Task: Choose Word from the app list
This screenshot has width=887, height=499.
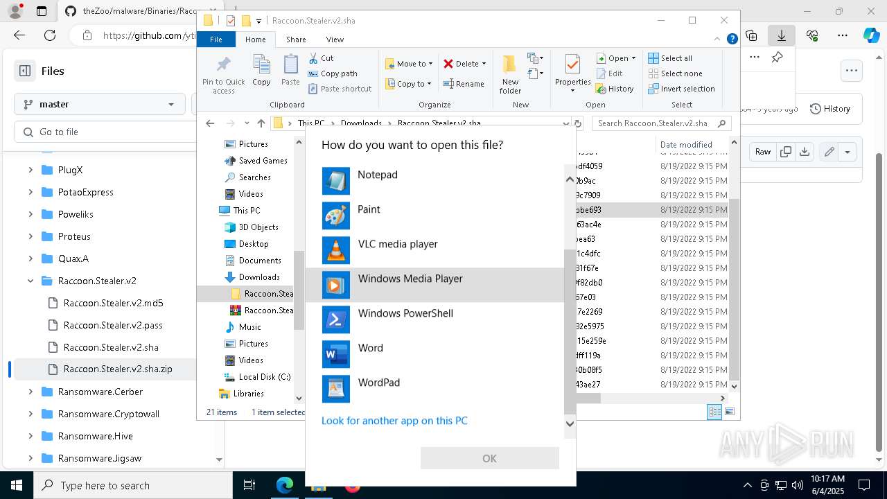Action: pyautogui.click(x=434, y=354)
